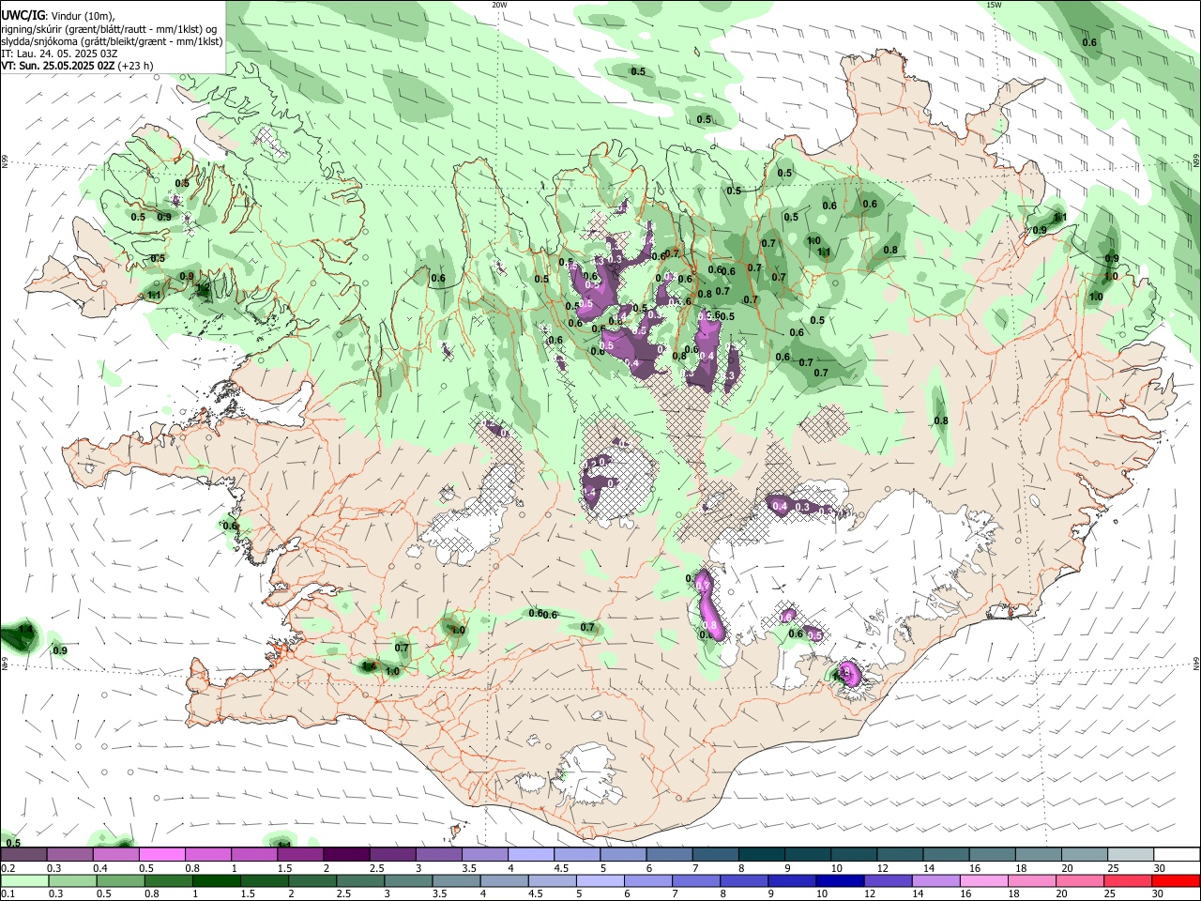Click the 'rigning/skúrir' legend description line
This screenshot has height=901, width=1201.
109,28
